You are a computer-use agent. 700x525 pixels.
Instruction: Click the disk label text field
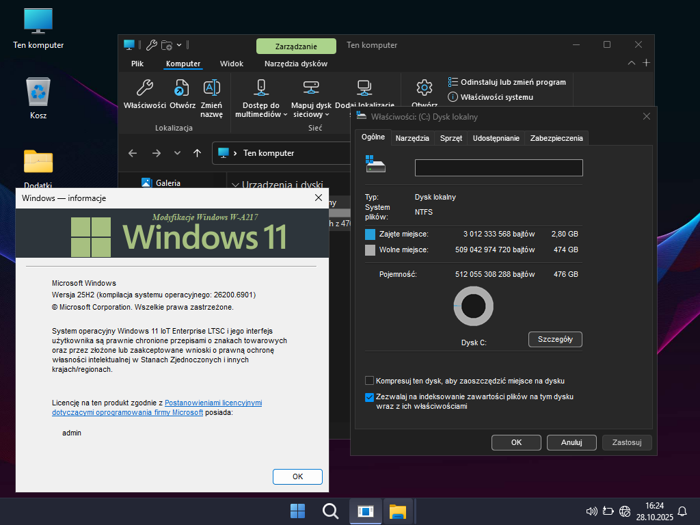pos(498,168)
